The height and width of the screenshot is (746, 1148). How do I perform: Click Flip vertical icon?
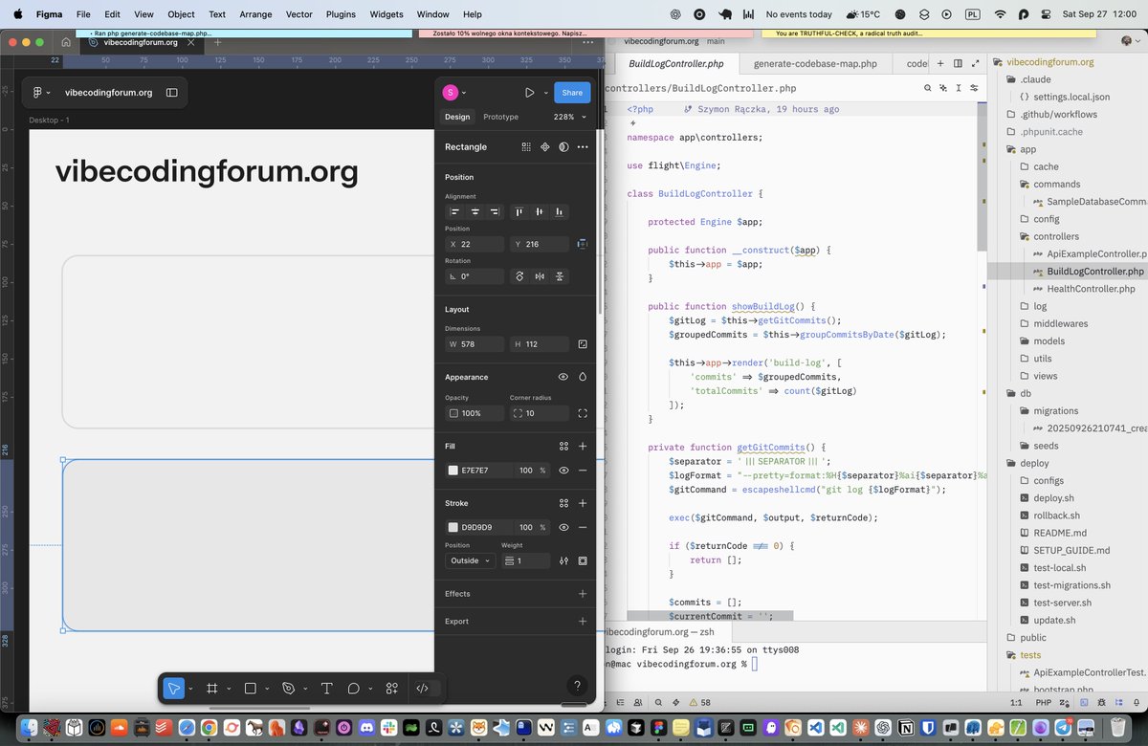click(x=560, y=276)
